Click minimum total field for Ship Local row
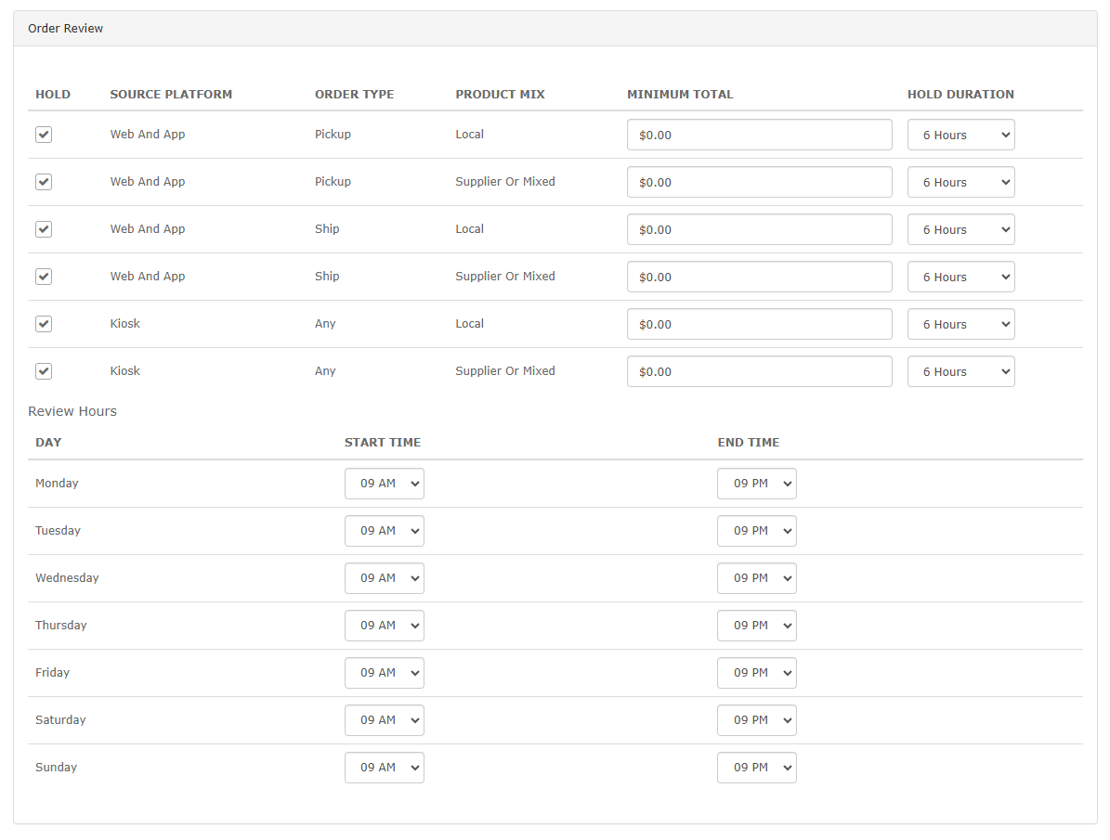 click(x=760, y=229)
